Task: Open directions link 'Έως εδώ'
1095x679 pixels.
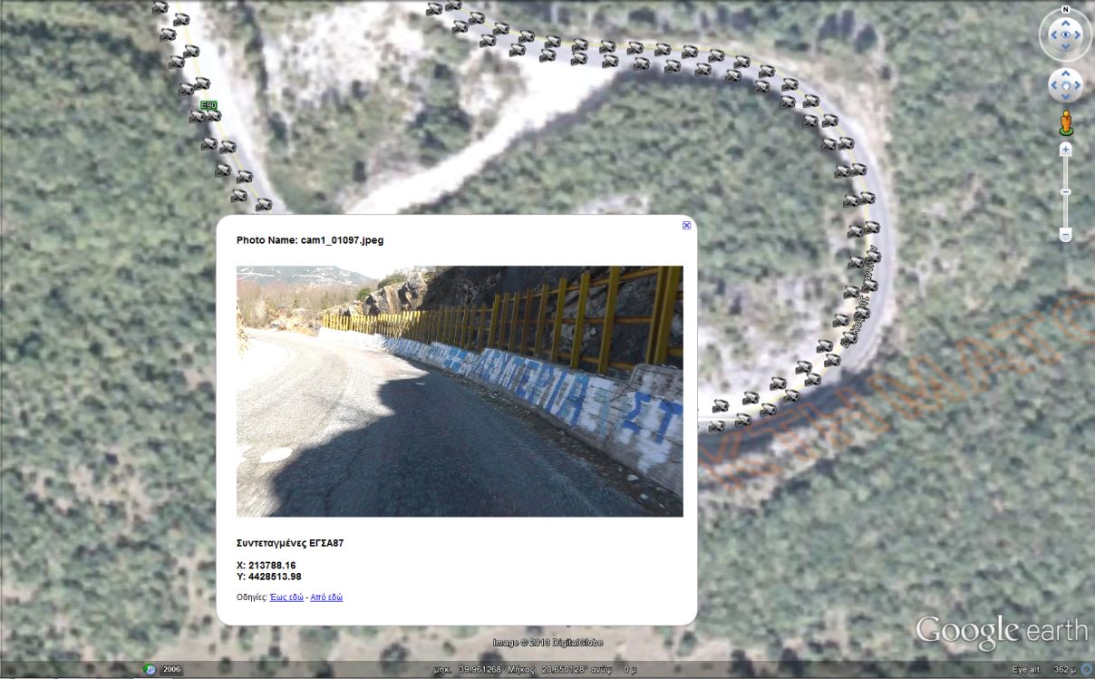Action: coord(286,597)
